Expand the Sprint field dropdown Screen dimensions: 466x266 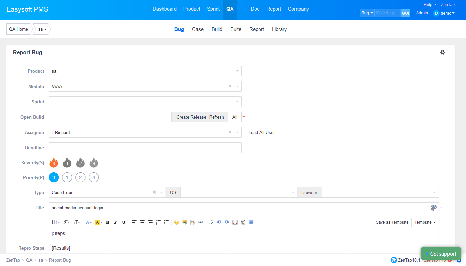click(237, 102)
